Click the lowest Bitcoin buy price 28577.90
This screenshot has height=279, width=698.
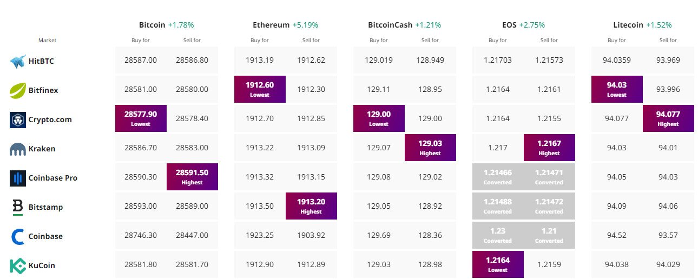[x=141, y=118]
